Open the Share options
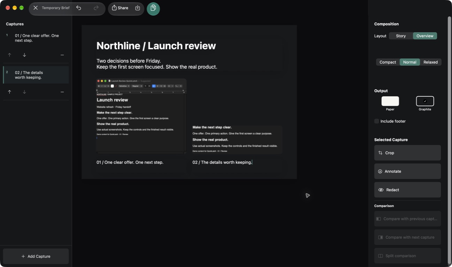The image size is (452, 267). 120,8
